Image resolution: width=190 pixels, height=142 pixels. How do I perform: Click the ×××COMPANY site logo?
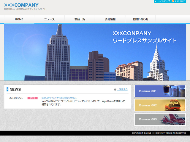(21, 5)
